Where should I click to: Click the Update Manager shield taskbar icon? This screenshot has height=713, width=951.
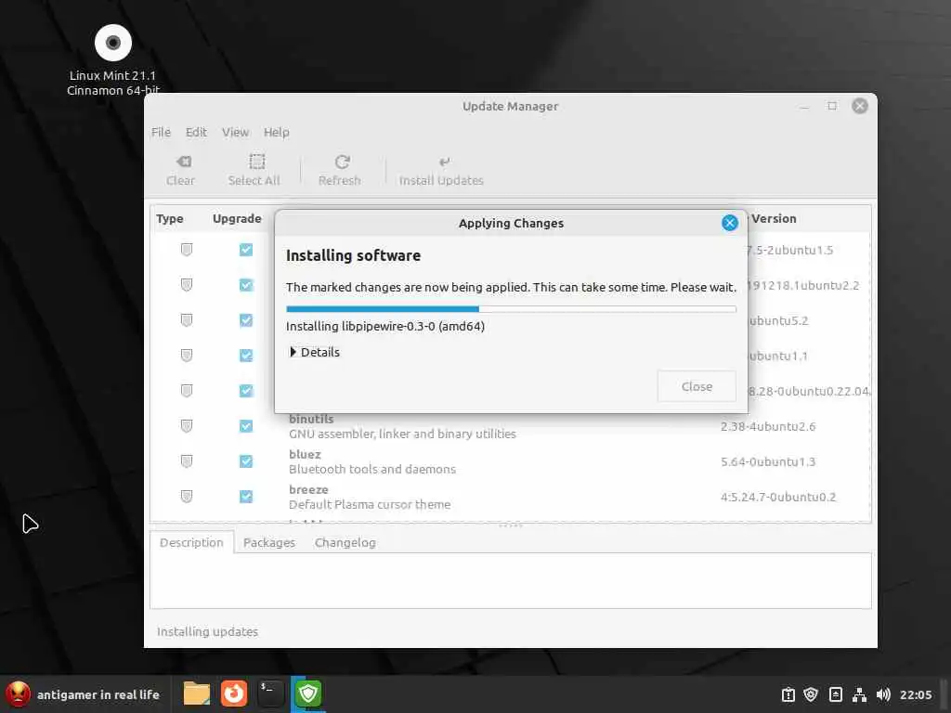[308, 694]
